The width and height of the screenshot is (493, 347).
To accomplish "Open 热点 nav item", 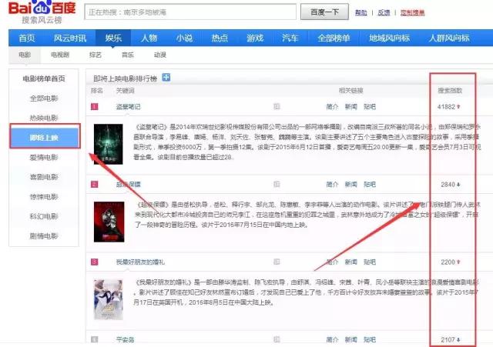I will 220,38.
